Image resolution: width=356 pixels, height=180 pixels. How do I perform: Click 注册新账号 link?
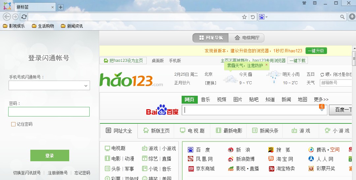pos(57,173)
